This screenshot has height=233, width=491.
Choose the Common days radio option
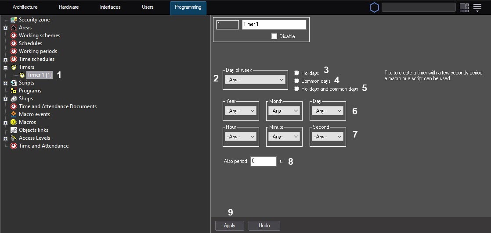297,81
